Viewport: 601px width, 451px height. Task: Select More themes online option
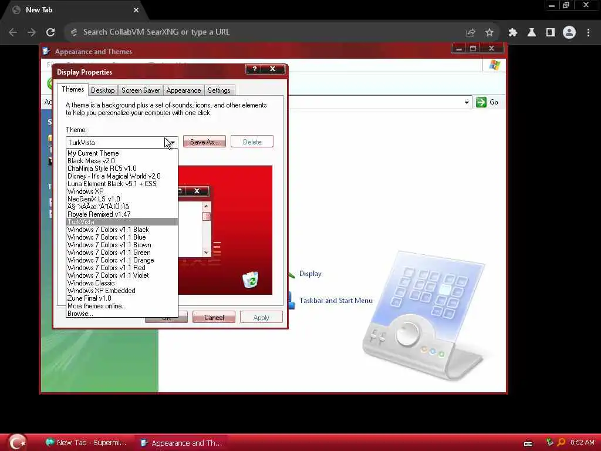[122, 306]
